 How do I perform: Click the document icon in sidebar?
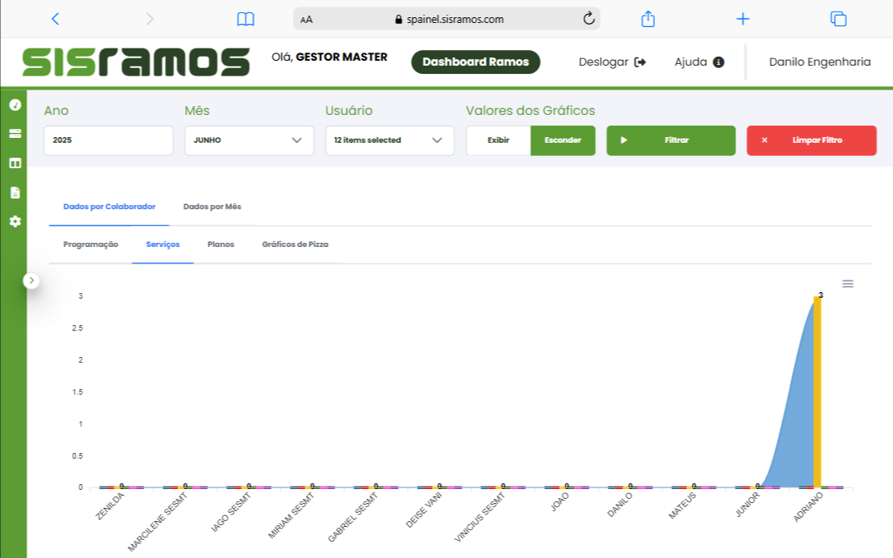[x=15, y=193]
